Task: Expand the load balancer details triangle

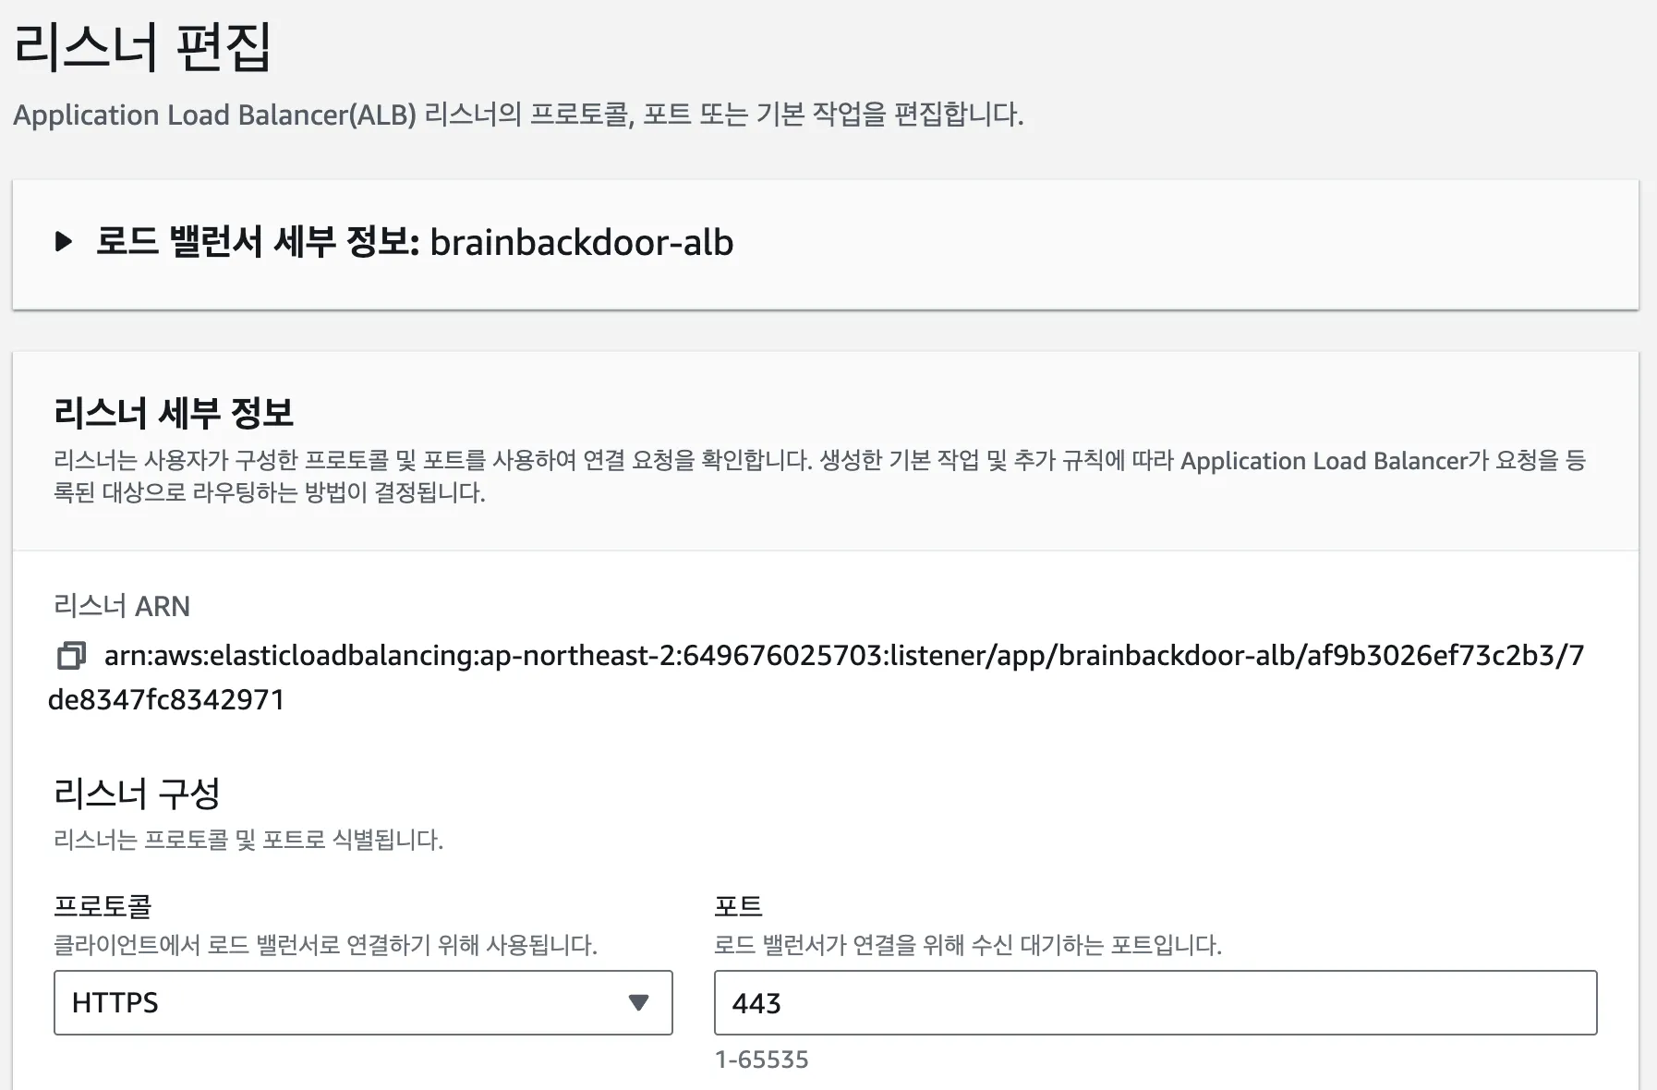Action: [x=64, y=243]
